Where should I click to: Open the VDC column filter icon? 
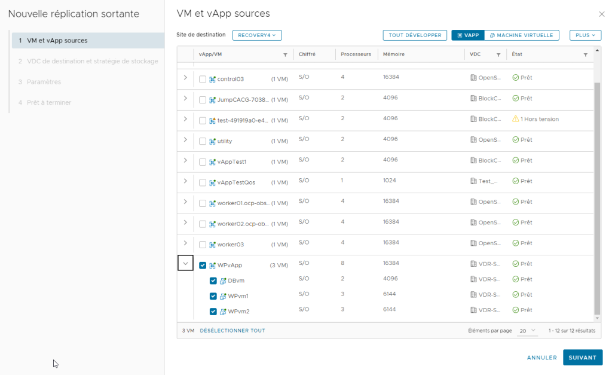[498, 54]
